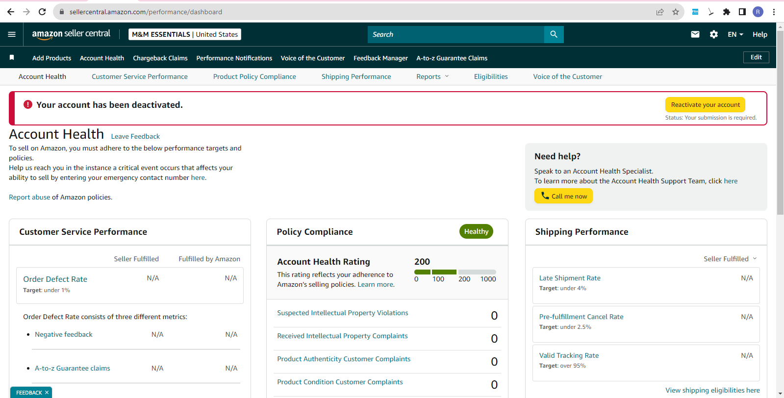The width and height of the screenshot is (784, 398).
Task: Open Performance Notifications
Action: (x=234, y=58)
